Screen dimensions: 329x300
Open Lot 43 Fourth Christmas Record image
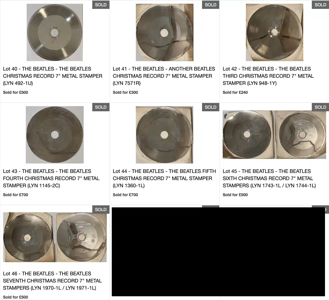pos(54,135)
